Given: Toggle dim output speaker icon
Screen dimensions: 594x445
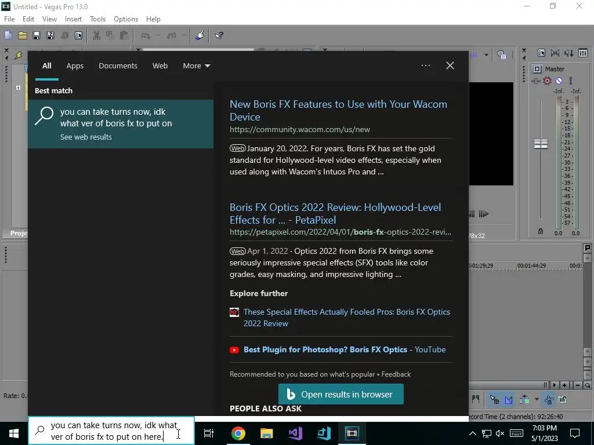Looking at the screenshot, I should (x=569, y=53).
